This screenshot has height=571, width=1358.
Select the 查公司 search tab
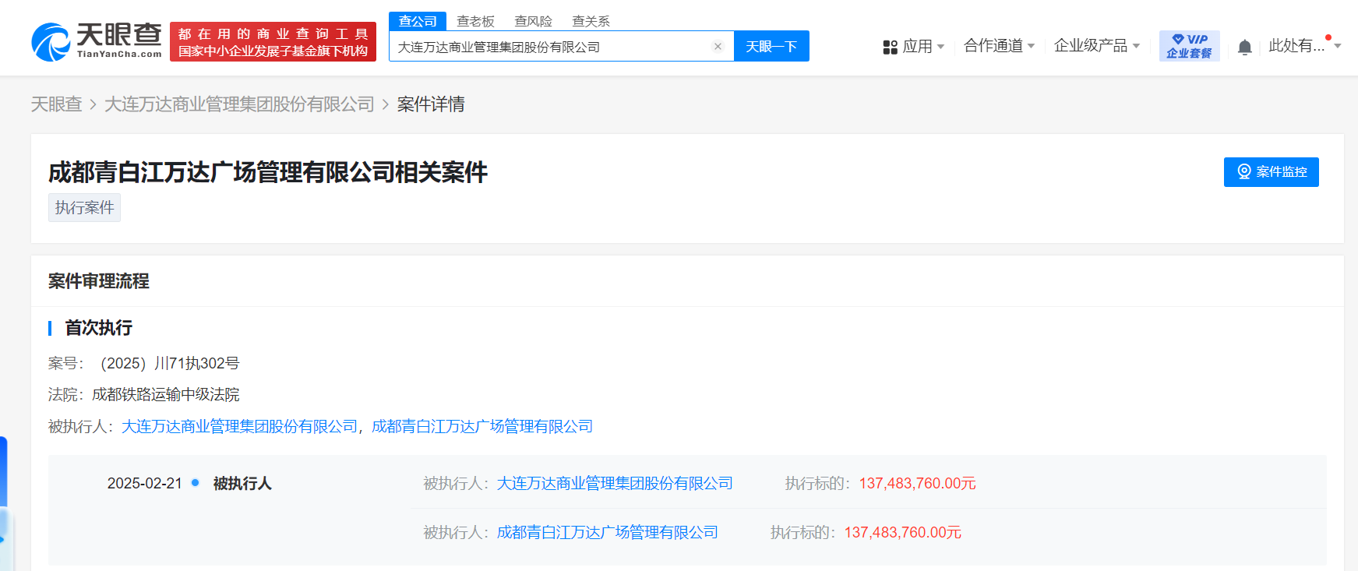point(418,21)
